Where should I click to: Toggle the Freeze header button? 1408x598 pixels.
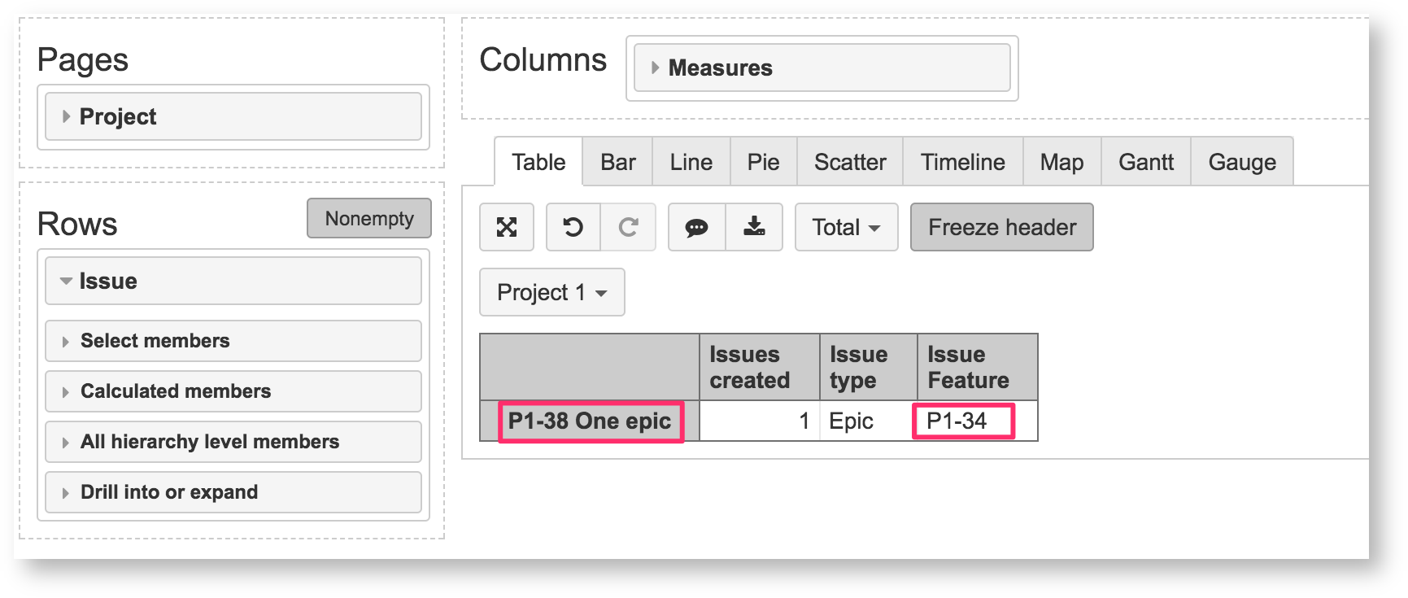point(1001,227)
